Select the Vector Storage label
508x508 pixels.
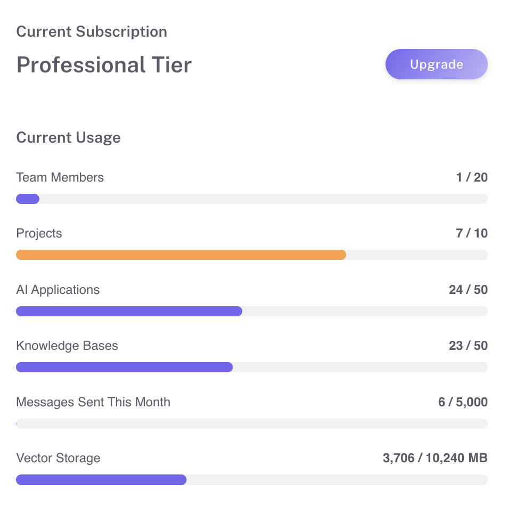58,458
